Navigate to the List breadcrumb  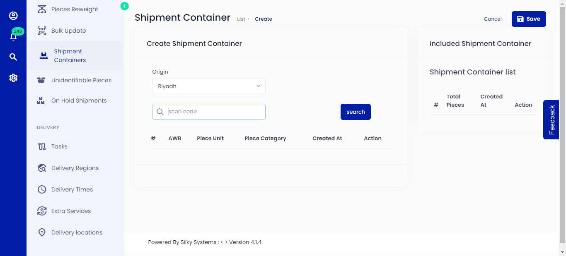[240, 19]
